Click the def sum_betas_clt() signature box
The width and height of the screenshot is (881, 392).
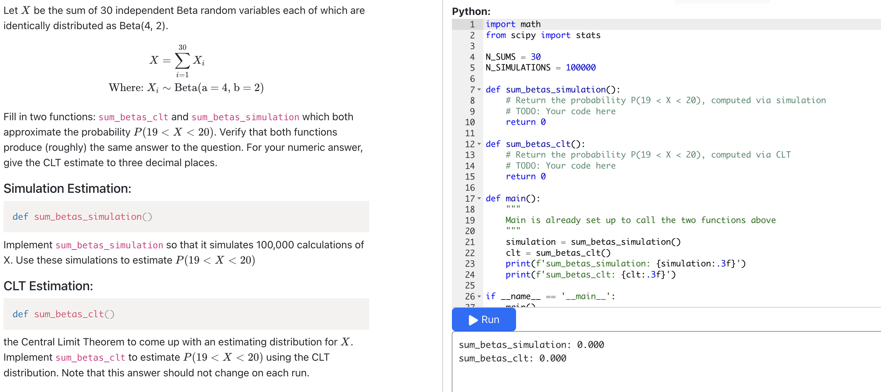tap(63, 314)
